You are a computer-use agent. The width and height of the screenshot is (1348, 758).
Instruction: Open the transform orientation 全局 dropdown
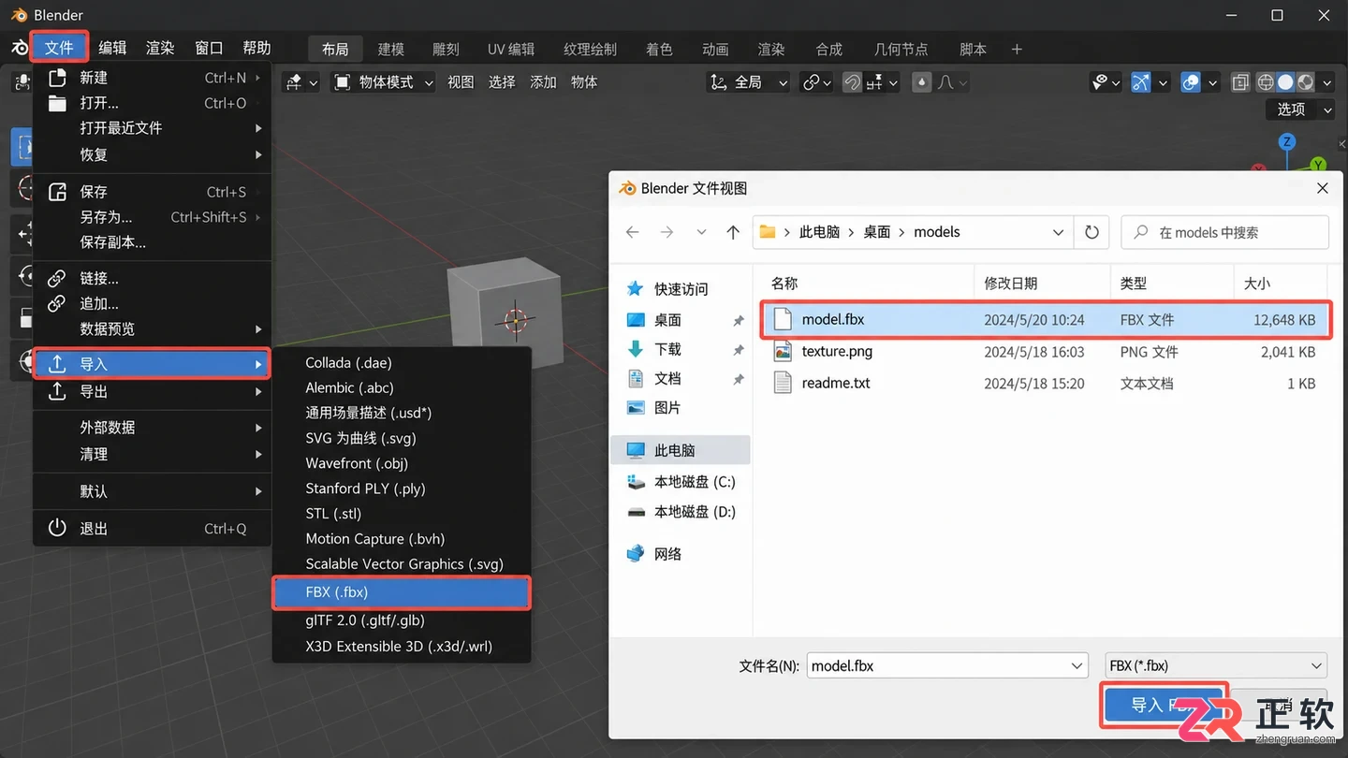click(x=749, y=82)
